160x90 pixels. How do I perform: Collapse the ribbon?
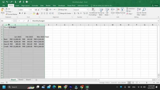click(158, 17)
